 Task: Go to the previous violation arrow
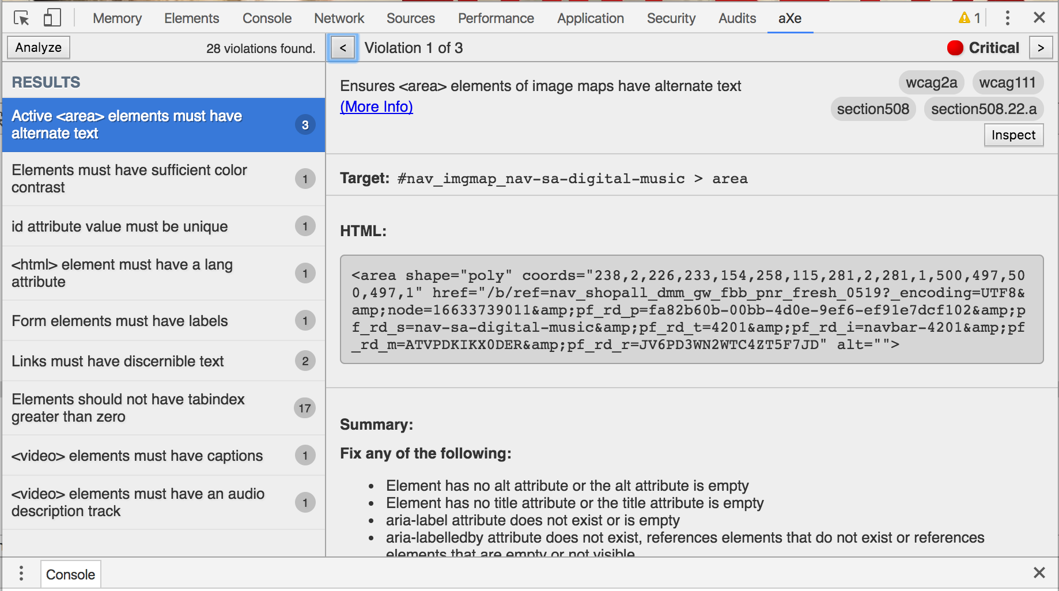click(343, 48)
